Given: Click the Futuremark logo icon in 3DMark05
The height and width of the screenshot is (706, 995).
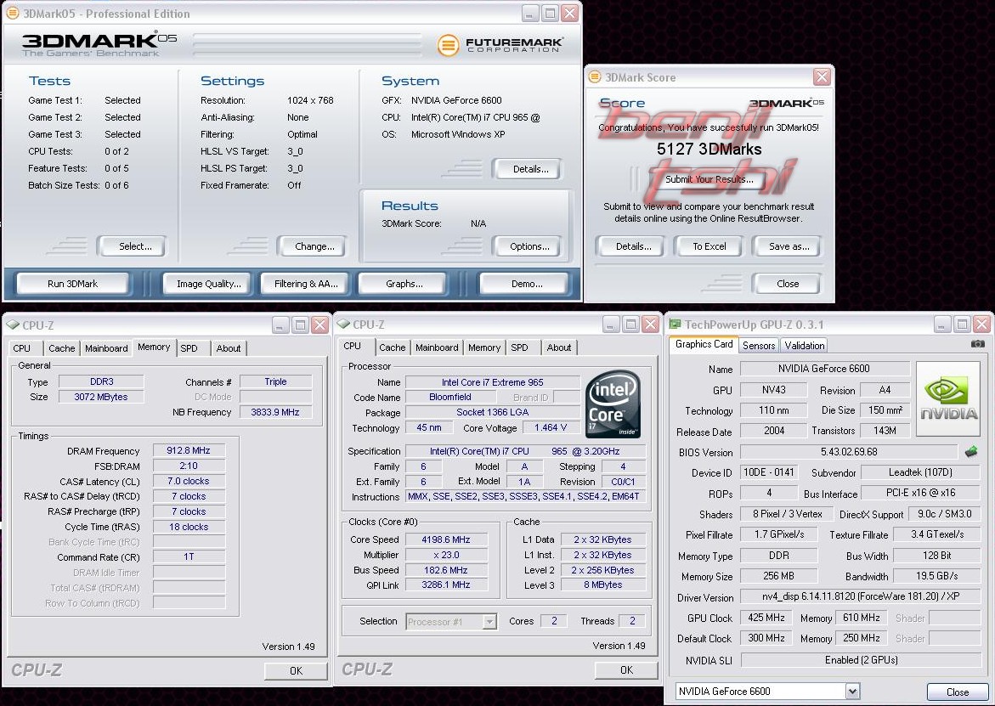Looking at the screenshot, I should click(x=448, y=45).
